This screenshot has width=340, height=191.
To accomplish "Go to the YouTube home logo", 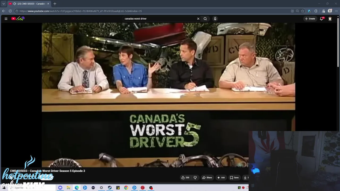I will (18, 19).
